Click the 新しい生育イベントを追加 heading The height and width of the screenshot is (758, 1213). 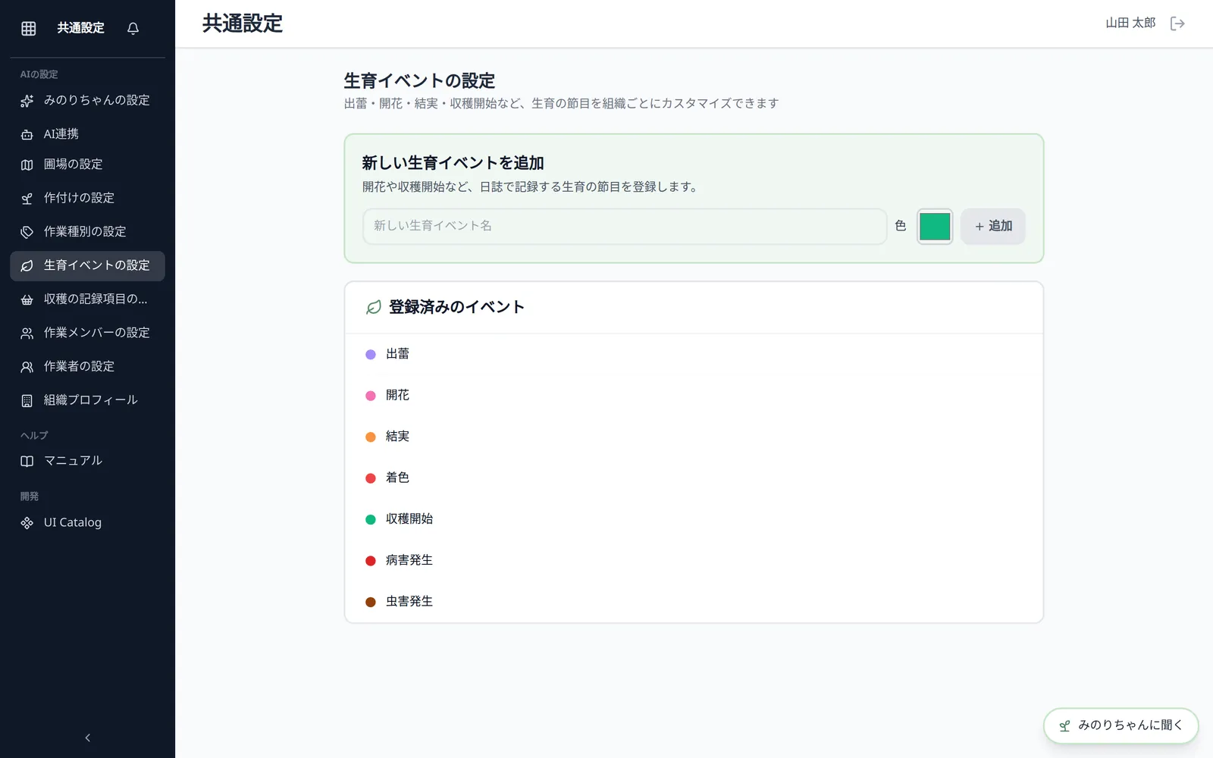(x=453, y=163)
